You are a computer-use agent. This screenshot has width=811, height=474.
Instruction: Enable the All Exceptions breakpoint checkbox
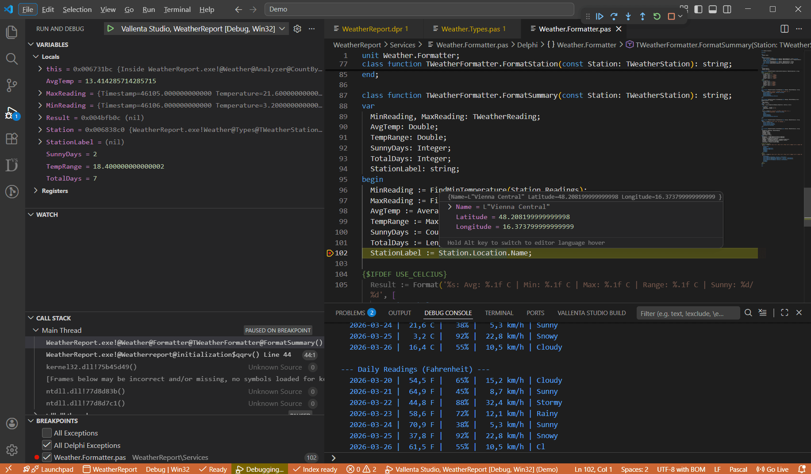pyautogui.click(x=47, y=433)
